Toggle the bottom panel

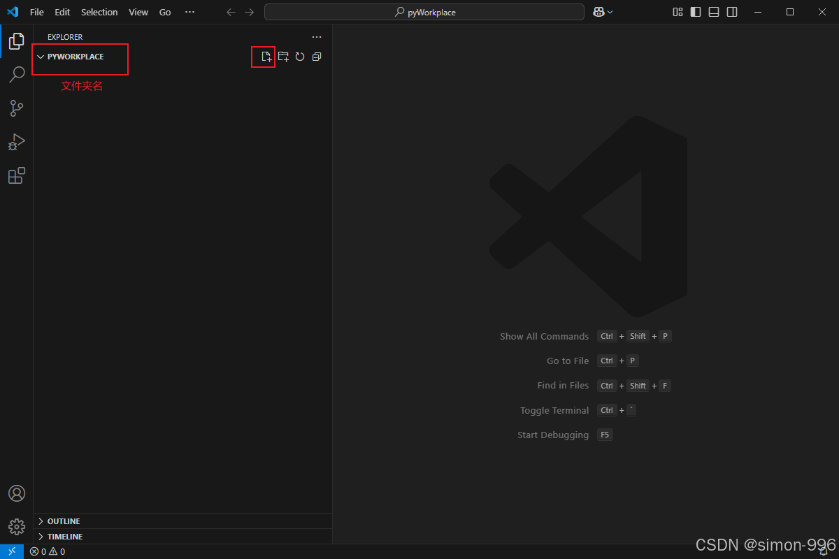click(714, 12)
